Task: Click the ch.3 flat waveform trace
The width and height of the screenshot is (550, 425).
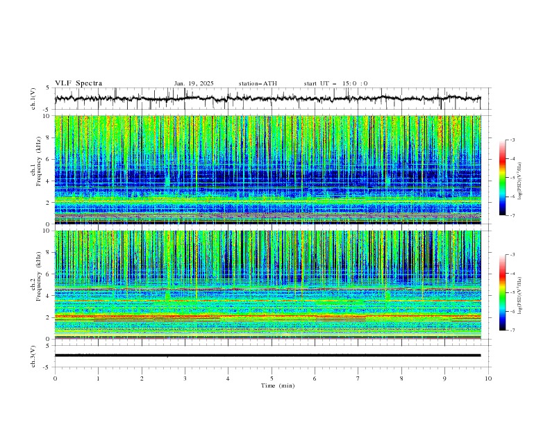Action: click(267, 356)
